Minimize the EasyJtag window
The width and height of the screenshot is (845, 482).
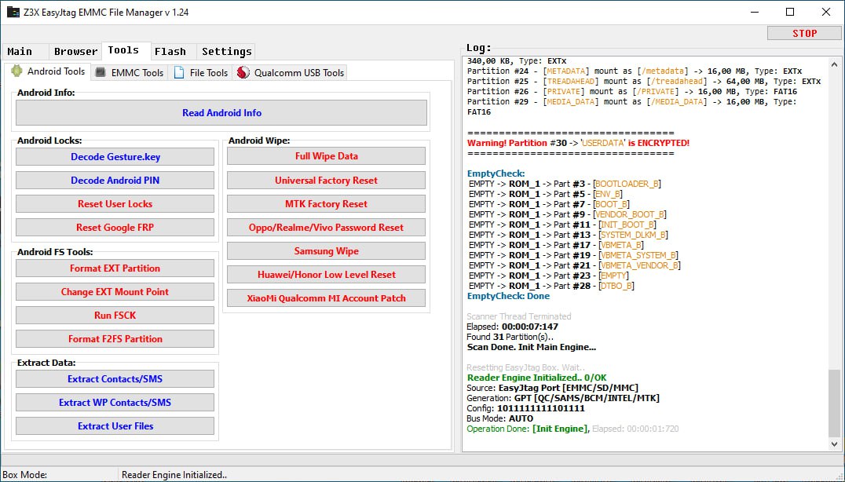click(755, 12)
